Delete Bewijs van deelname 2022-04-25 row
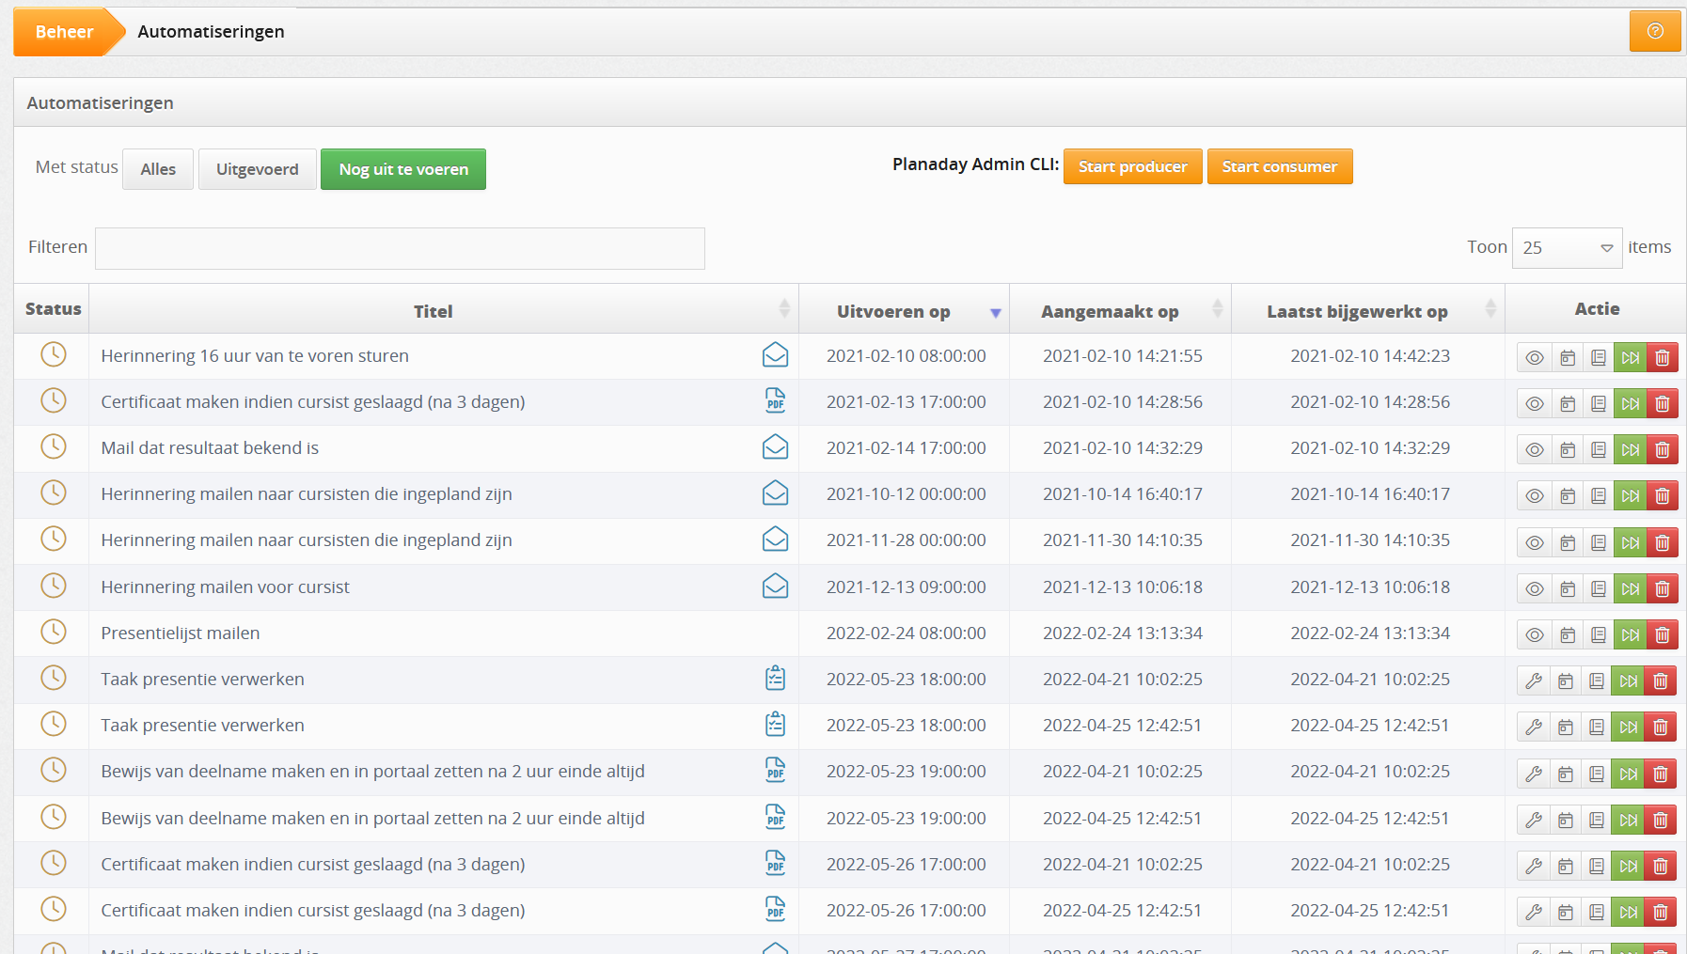This screenshot has width=1687, height=954. [x=1661, y=820]
